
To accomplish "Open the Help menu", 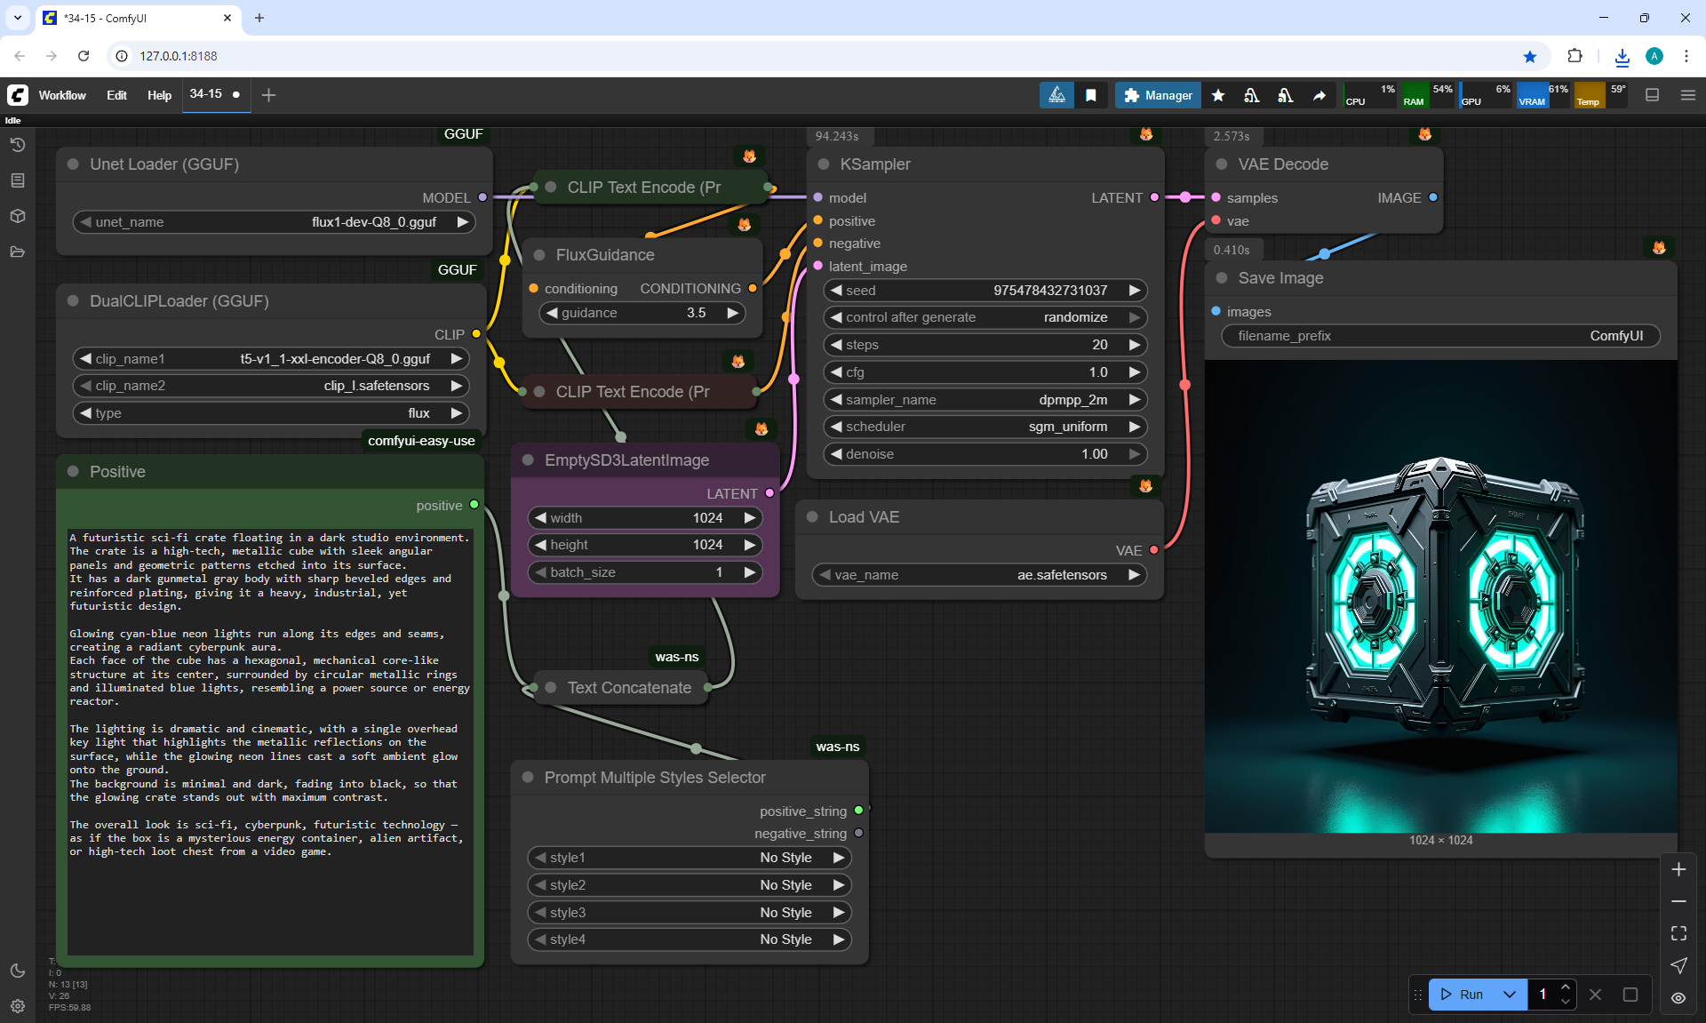I will pyautogui.click(x=159, y=95).
